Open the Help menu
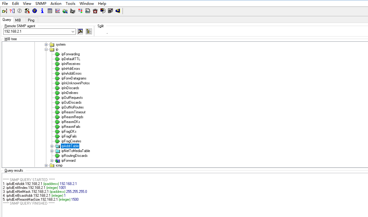This screenshot has width=368, height=217. (102, 3)
